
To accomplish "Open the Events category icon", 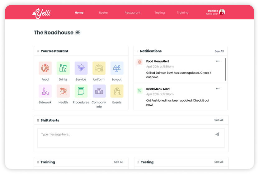I will click(x=117, y=91).
